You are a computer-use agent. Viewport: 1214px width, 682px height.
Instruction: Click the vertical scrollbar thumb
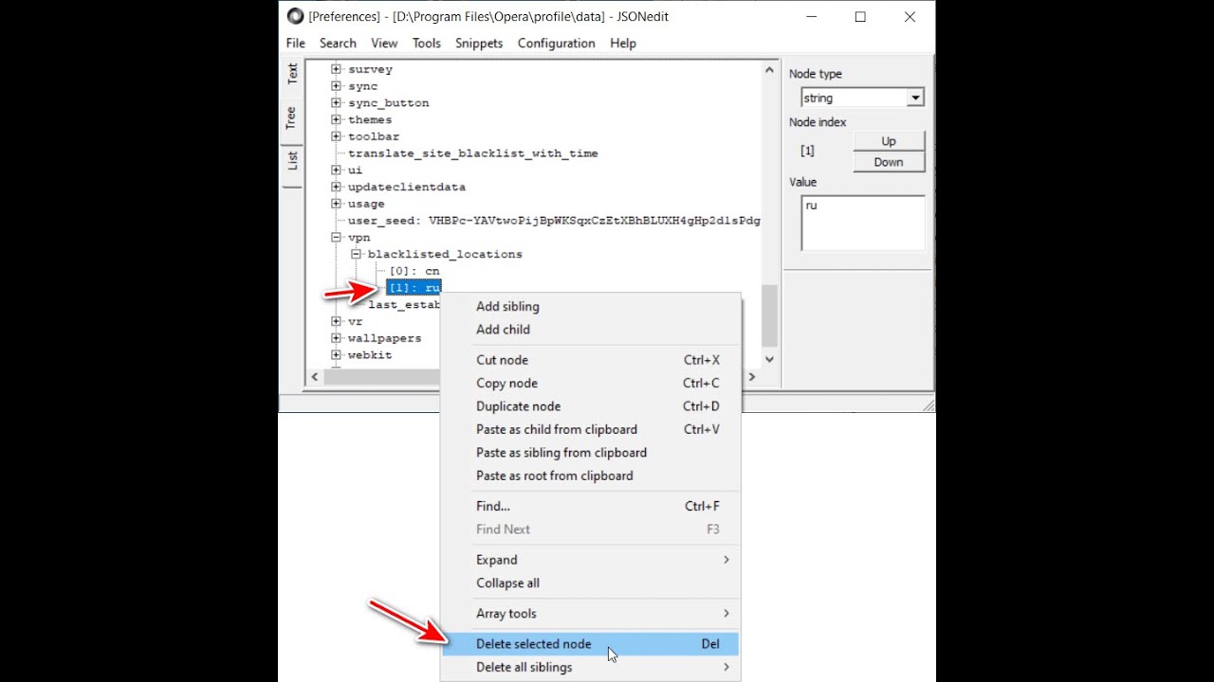pos(769,315)
